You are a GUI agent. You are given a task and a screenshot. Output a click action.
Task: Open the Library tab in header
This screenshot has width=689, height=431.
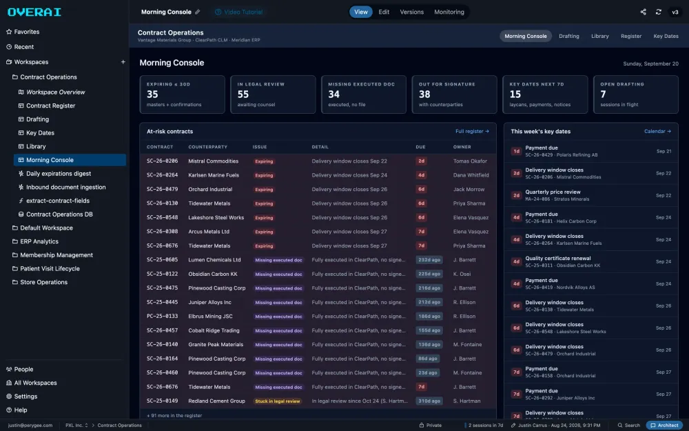coord(600,36)
